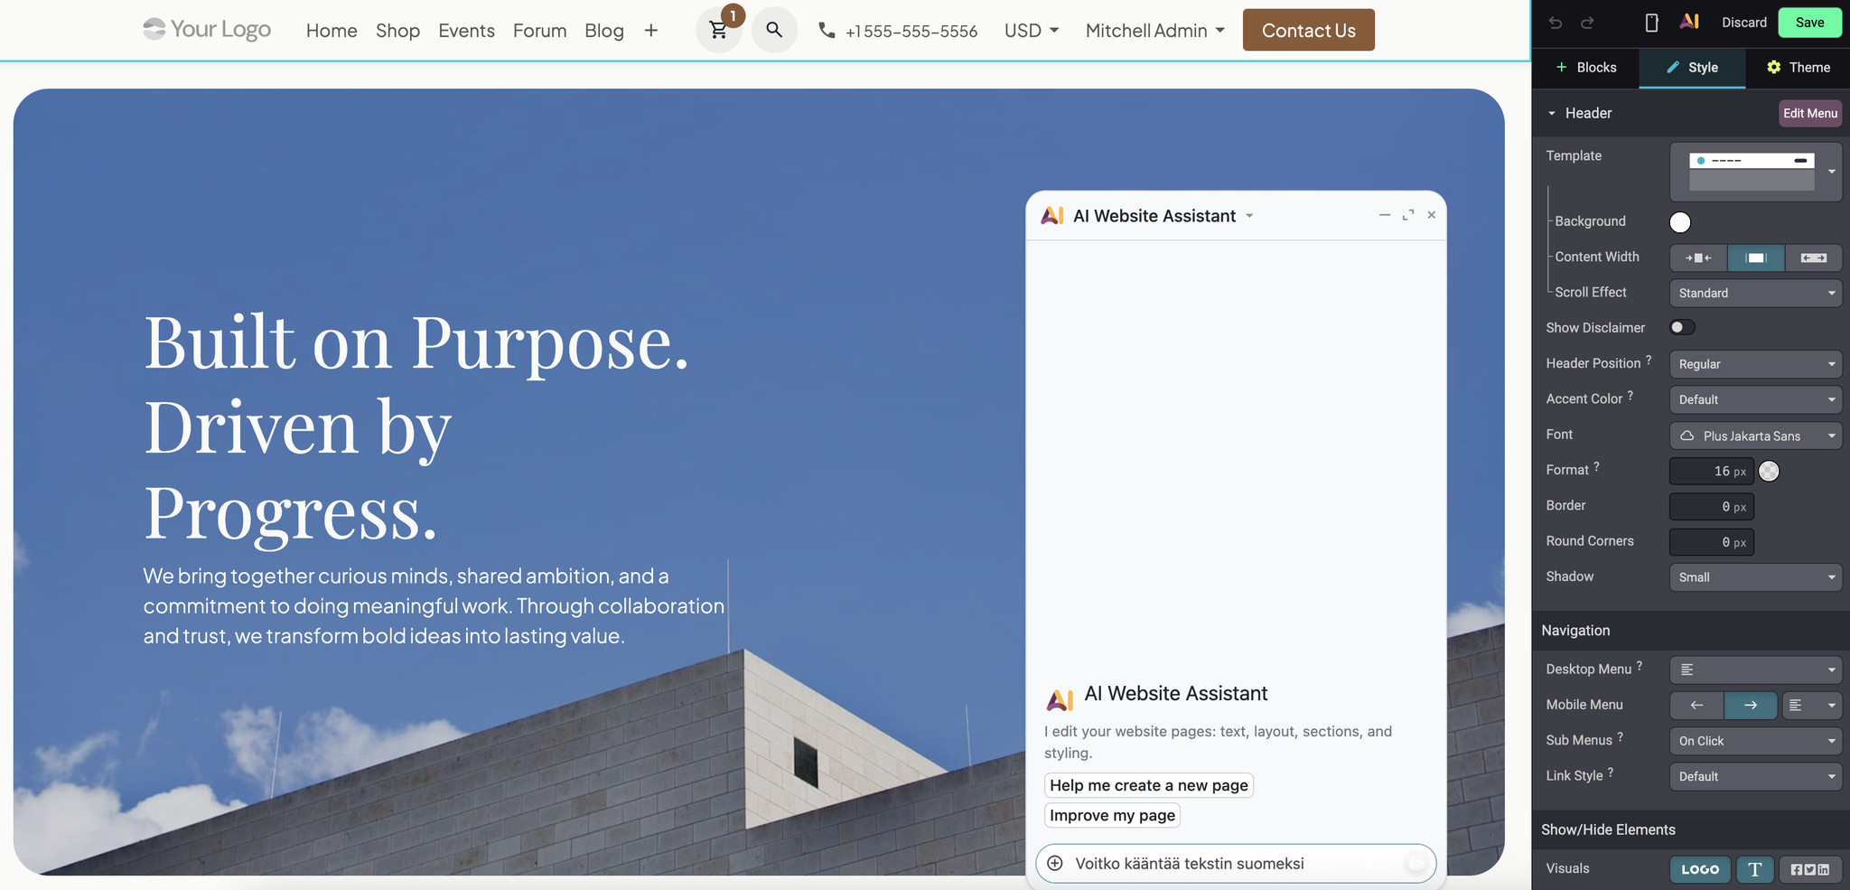Click Help me create a new page
The height and width of the screenshot is (890, 1850).
point(1148,785)
